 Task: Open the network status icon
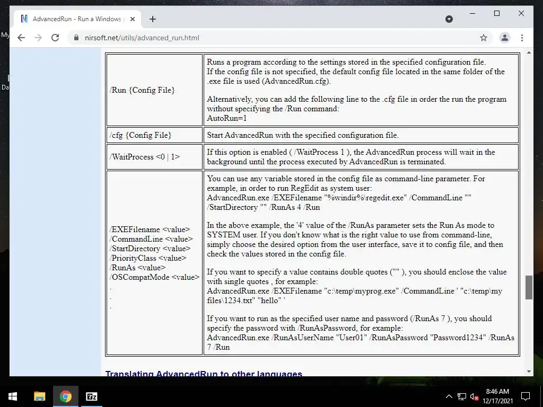462,396
